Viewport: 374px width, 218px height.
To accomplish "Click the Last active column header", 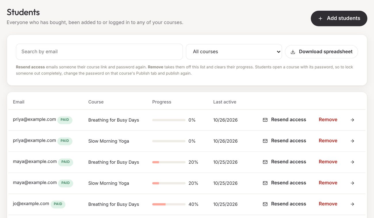I will (x=225, y=102).
